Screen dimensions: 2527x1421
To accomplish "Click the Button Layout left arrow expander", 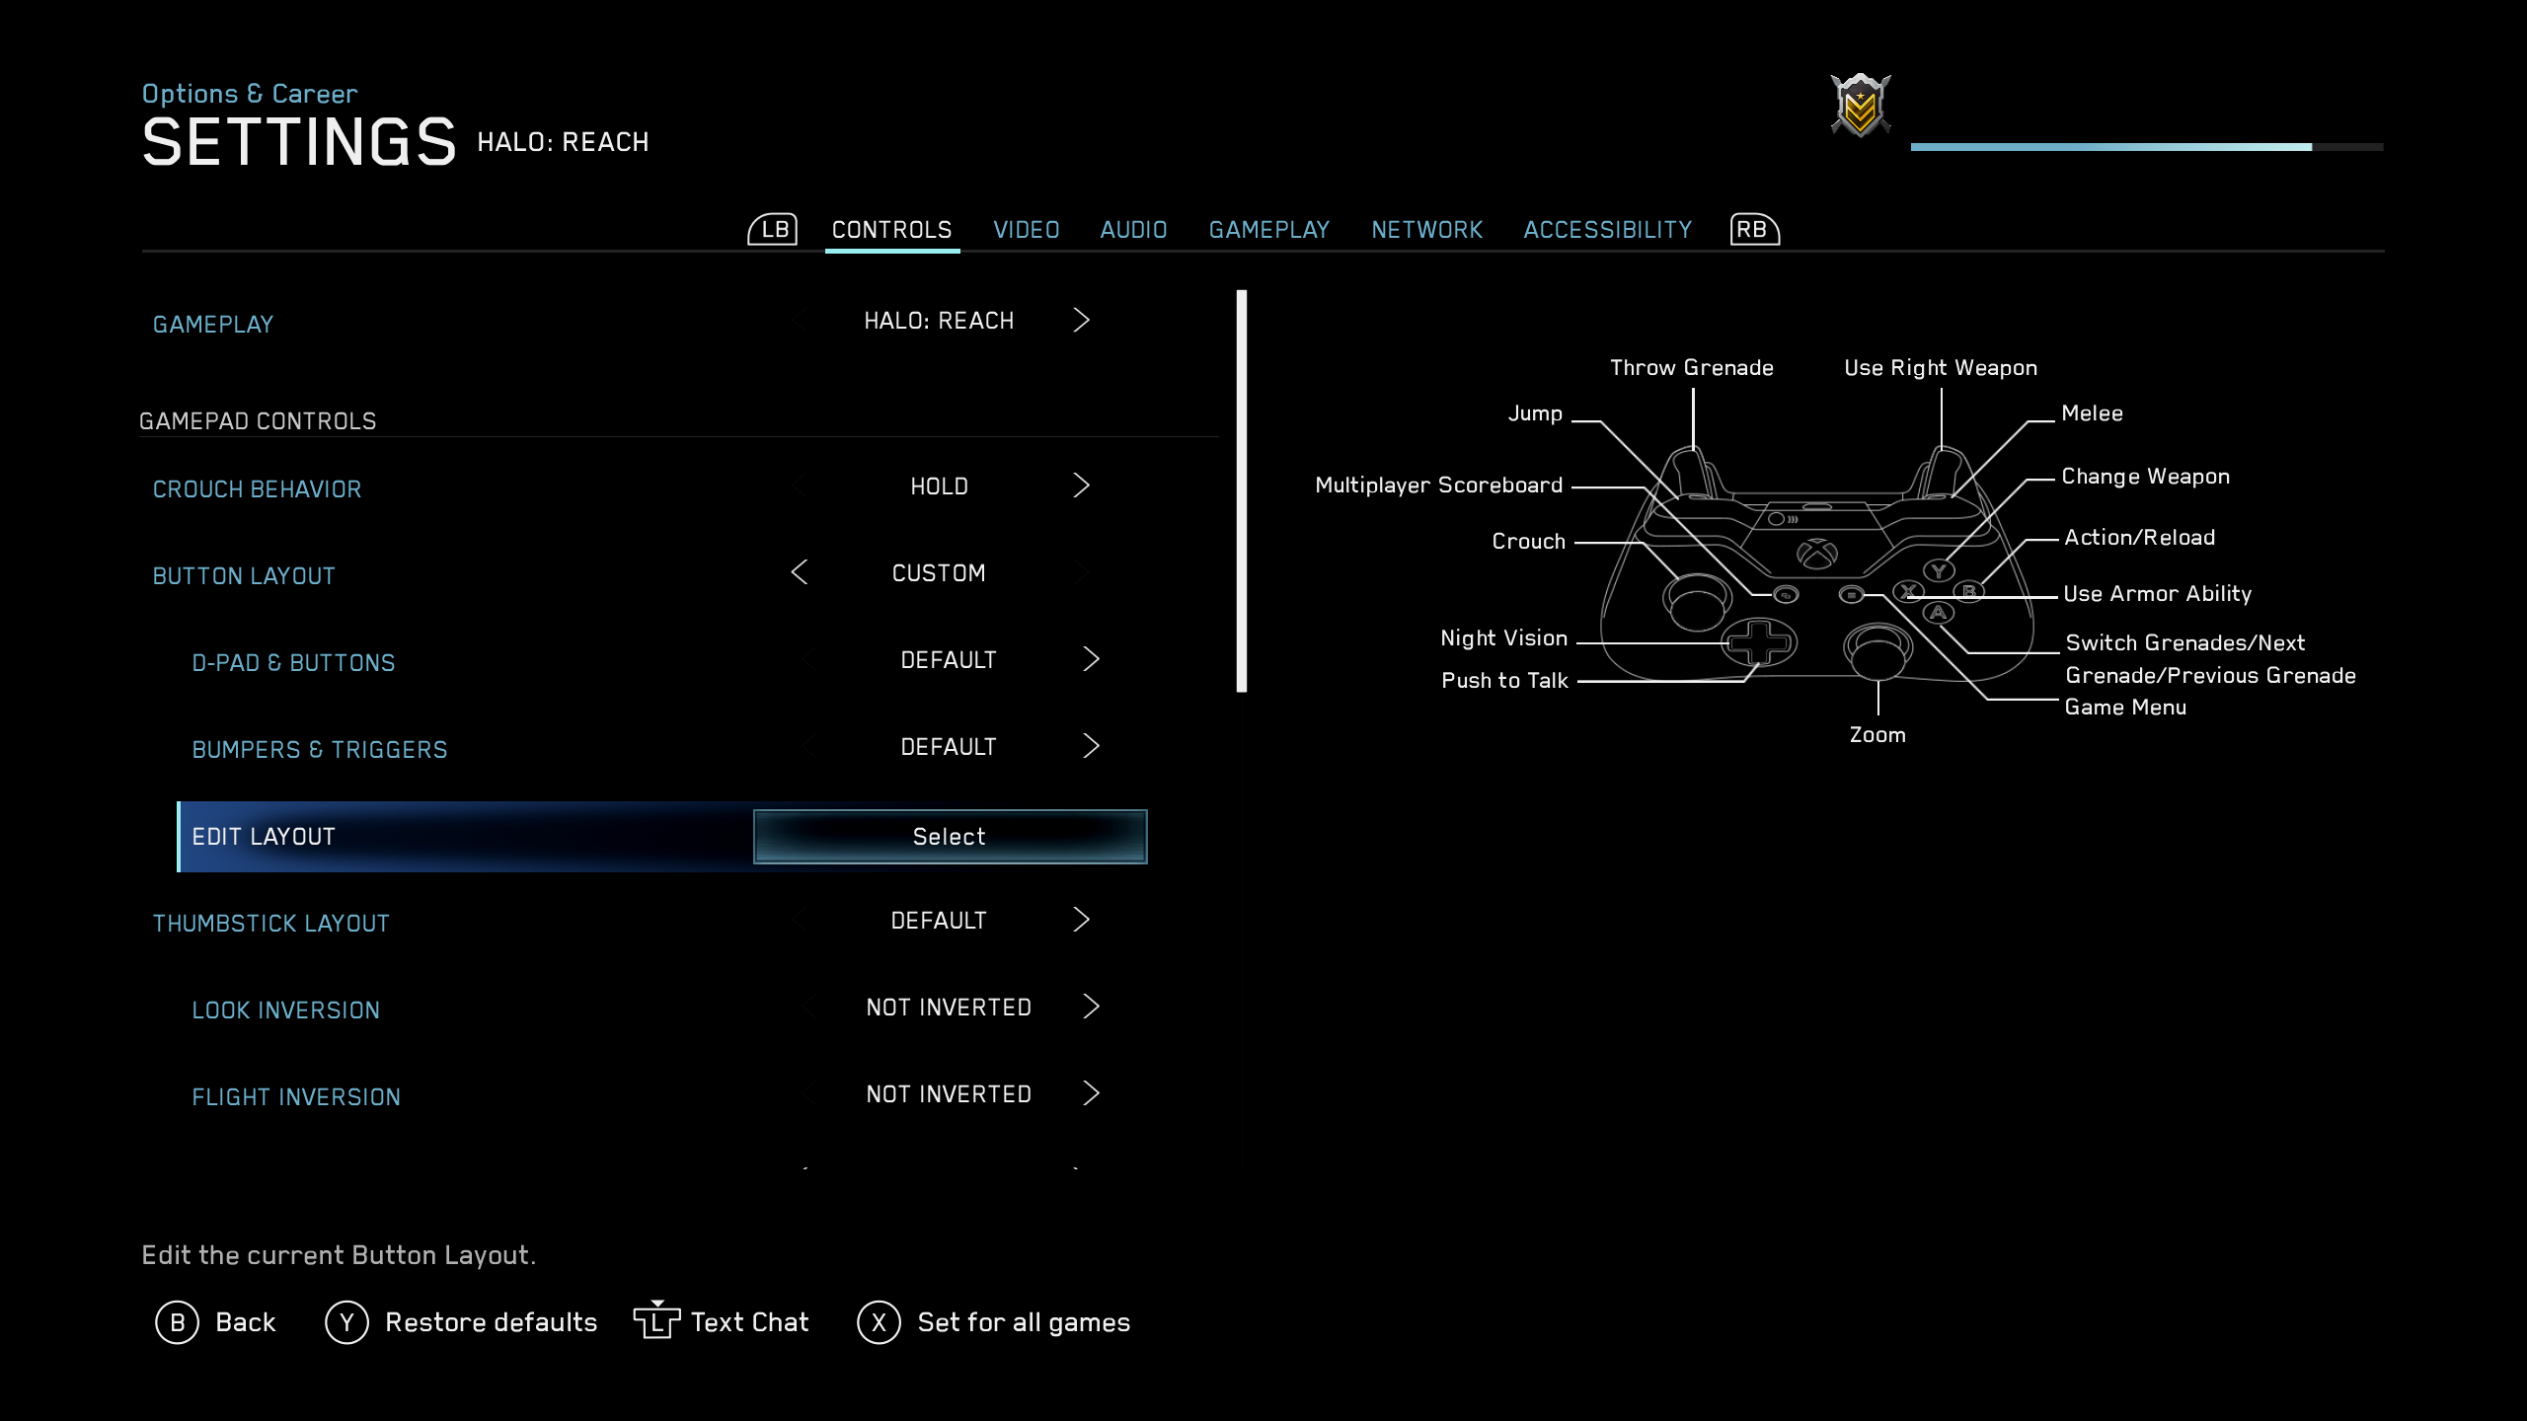I will coord(799,572).
